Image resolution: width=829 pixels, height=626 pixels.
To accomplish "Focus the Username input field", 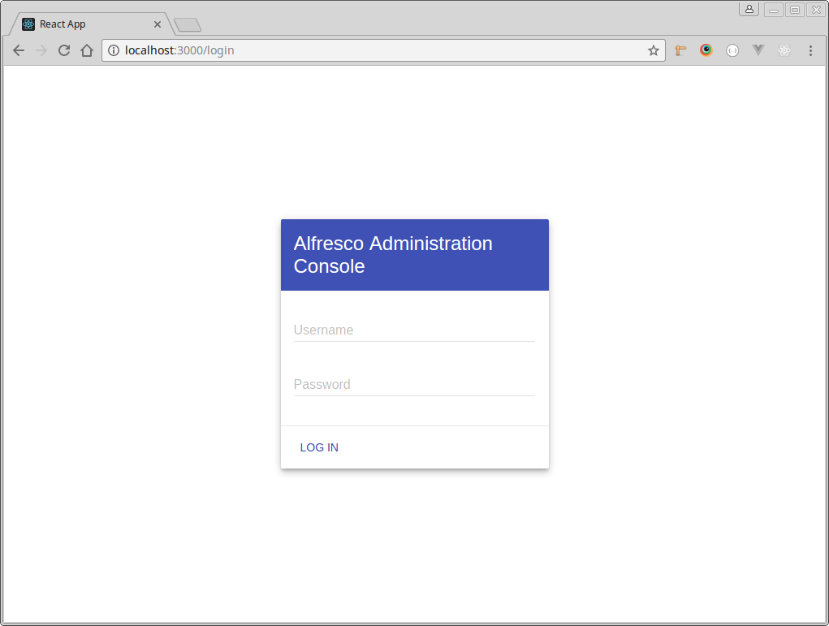I will click(413, 330).
